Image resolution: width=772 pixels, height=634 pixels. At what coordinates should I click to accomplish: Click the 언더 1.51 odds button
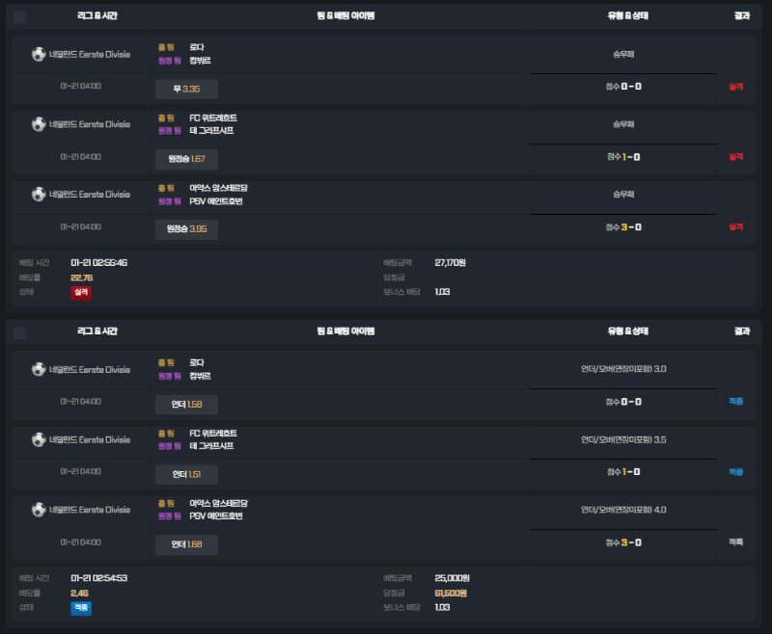pyautogui.click(x=186, y=474)
